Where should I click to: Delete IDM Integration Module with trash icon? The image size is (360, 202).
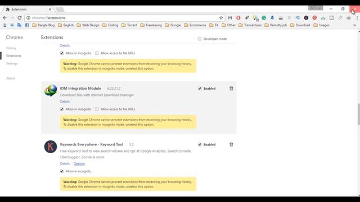point(231,89)
